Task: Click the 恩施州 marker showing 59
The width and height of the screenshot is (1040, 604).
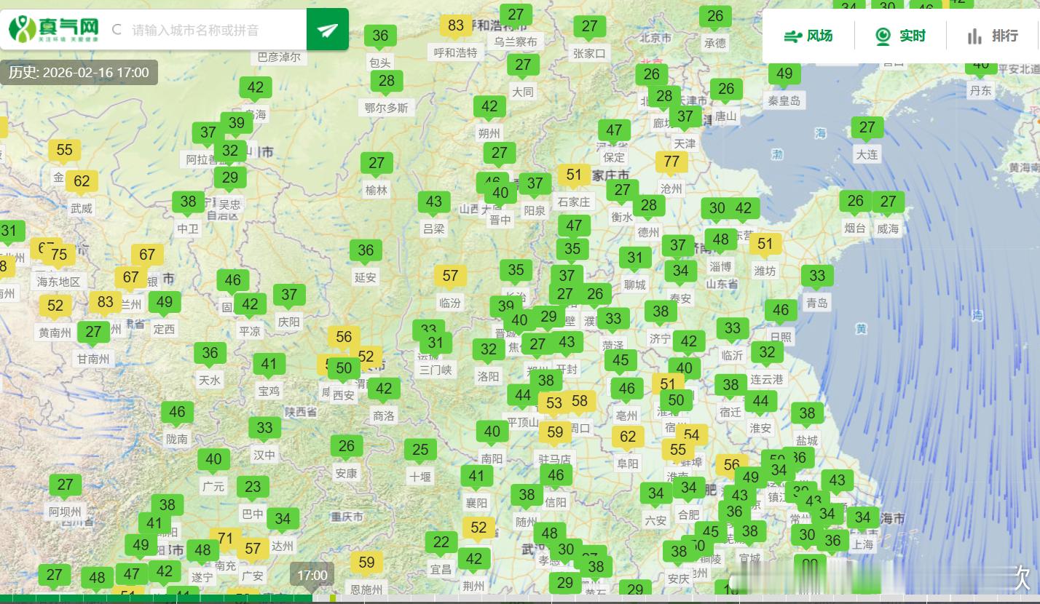Action: tap(366, 565)
